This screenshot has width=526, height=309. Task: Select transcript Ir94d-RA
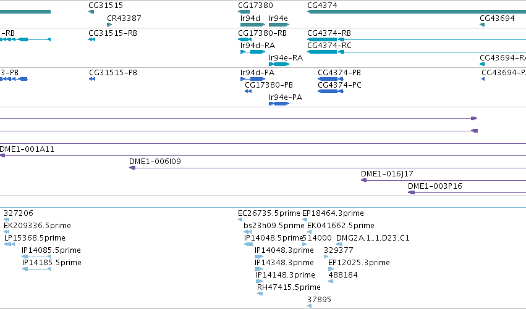(258, 46)
